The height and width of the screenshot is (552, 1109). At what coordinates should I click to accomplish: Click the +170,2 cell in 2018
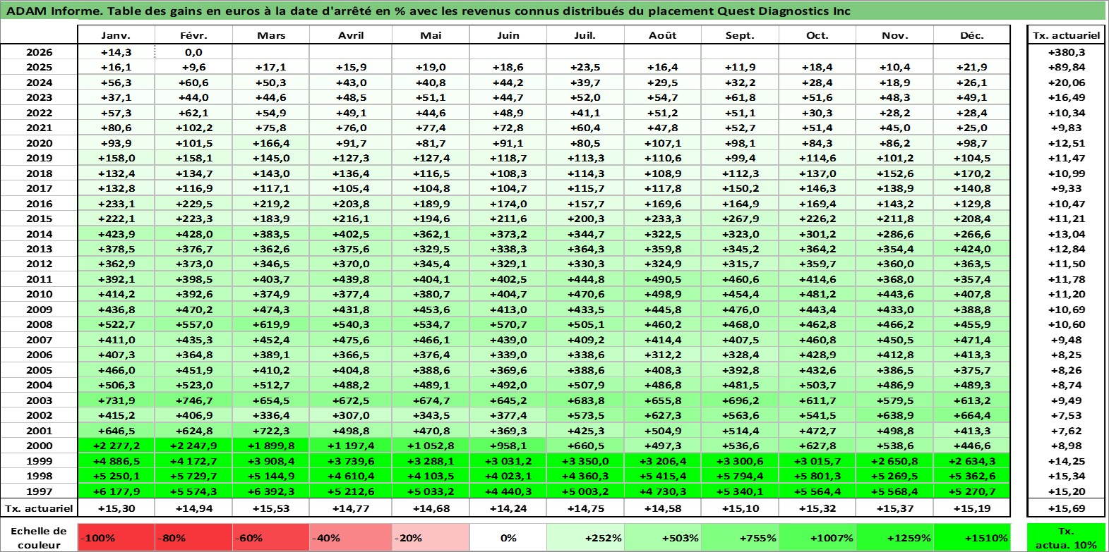(x=972, y=173)
